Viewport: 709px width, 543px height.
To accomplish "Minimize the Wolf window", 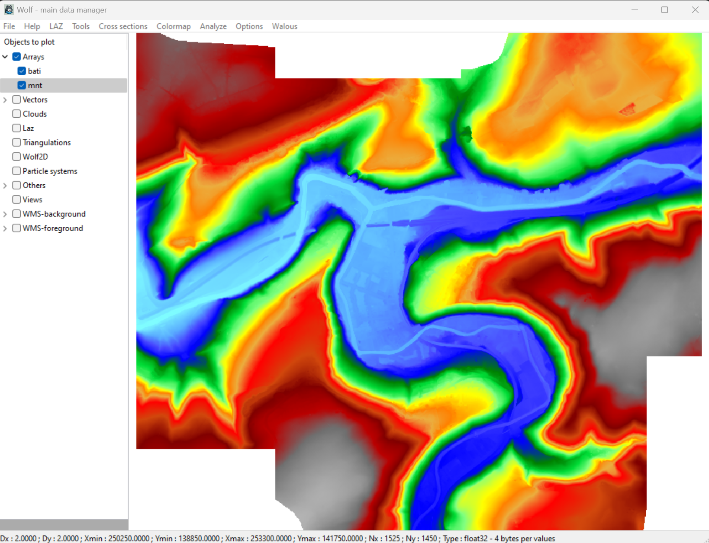I will 635,10.
